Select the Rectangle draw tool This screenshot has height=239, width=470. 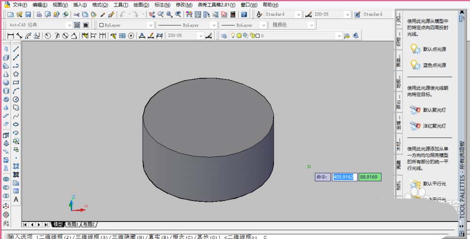16,83
